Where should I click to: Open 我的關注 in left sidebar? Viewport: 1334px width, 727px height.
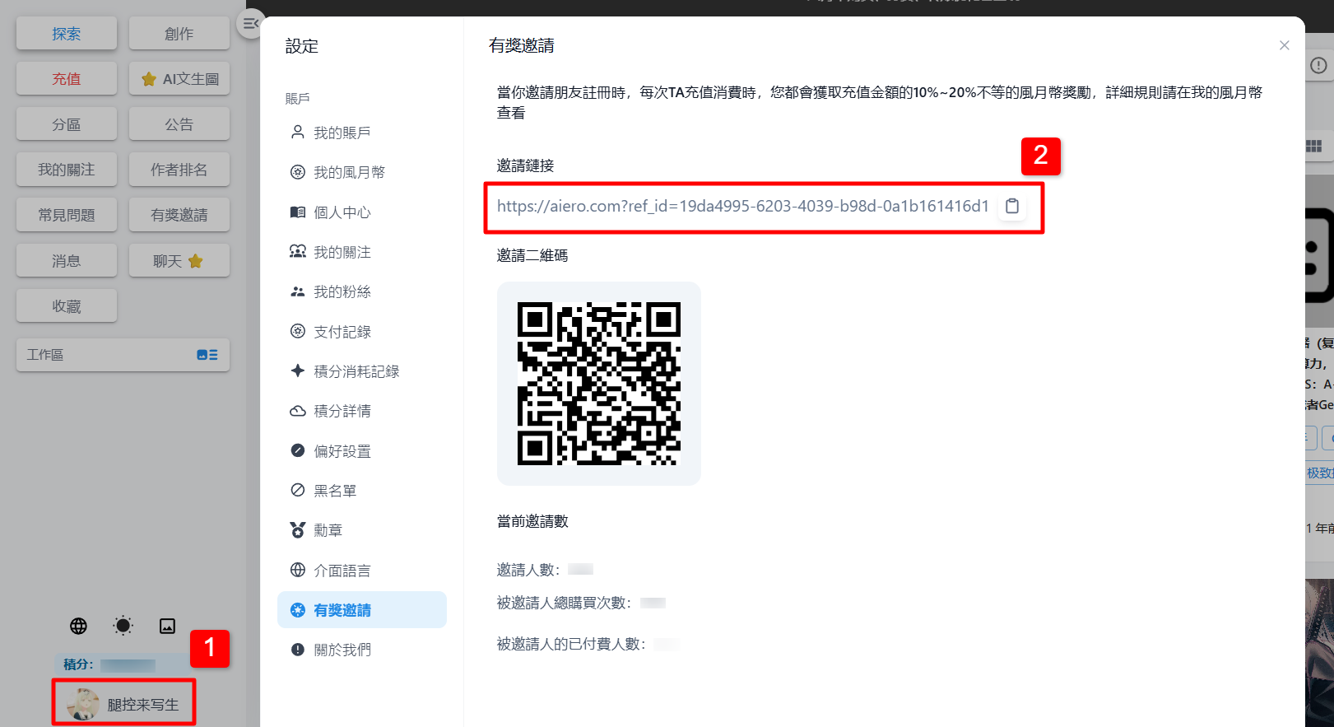(67, 170)
